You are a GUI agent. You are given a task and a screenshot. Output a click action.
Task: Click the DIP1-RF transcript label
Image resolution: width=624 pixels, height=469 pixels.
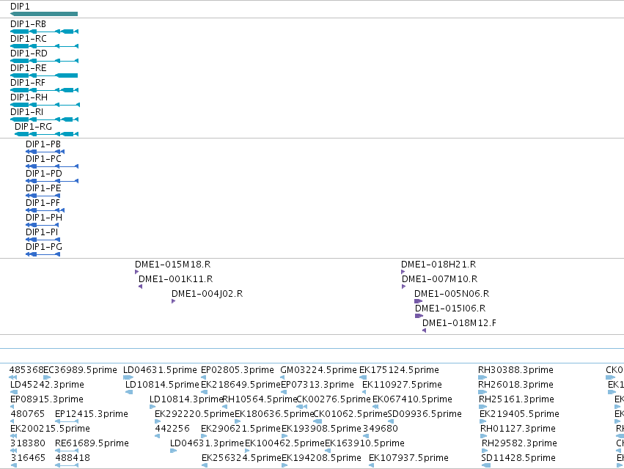coord(28,83)
